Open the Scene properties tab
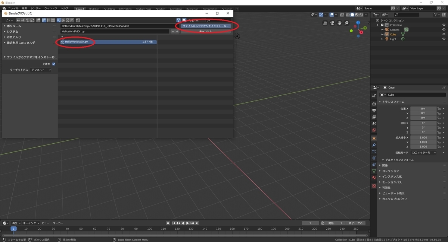This screenshot has width=448, height=242. pyautogui.click(x=374, y=123)
